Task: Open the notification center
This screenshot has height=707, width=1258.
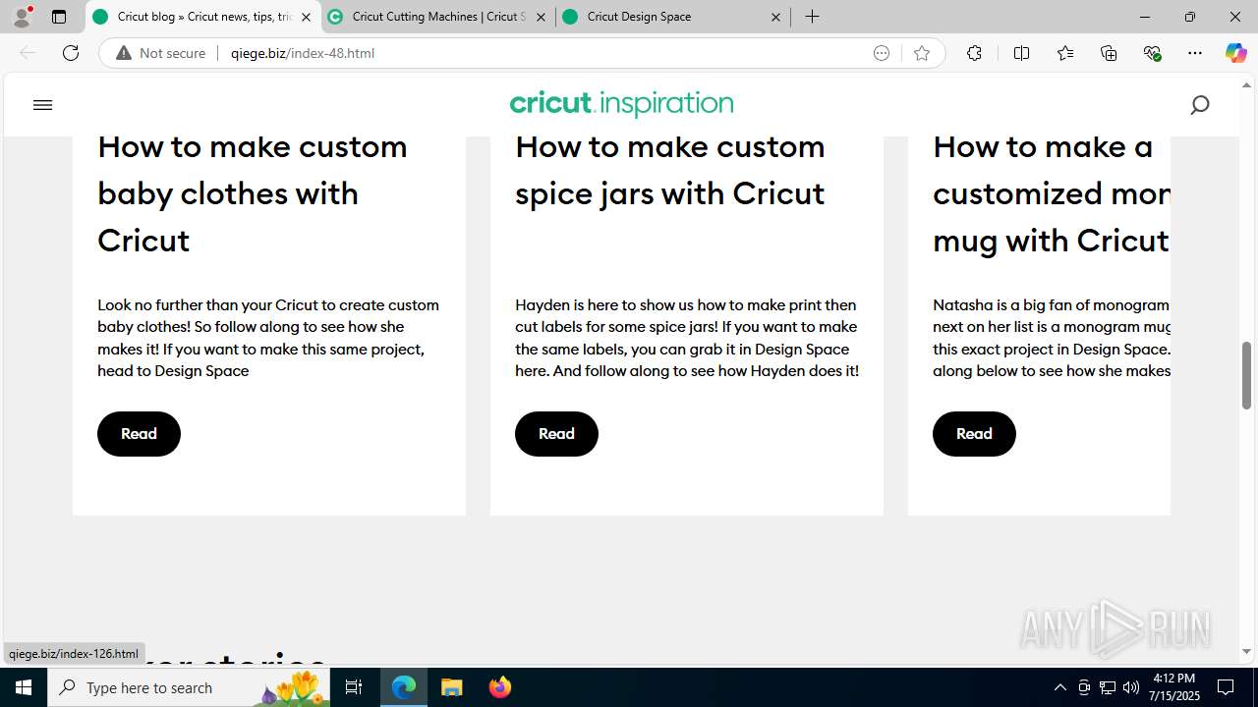Action: pyautogui.click(x=1226, y=687)
